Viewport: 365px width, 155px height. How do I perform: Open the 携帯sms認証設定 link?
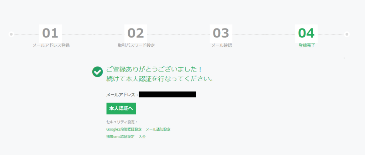point(120,136)
